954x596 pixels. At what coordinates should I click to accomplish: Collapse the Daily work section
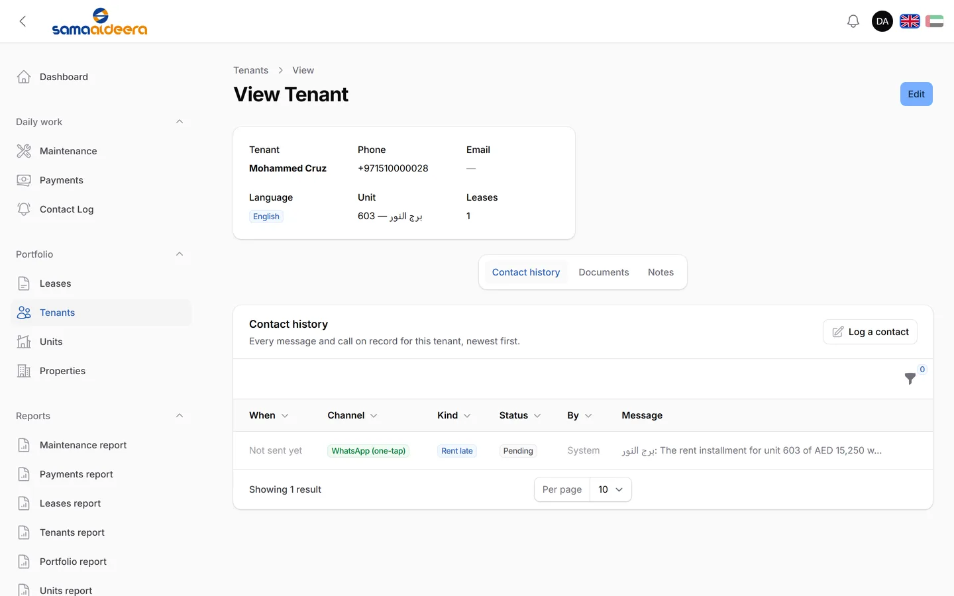coord(180,122)
